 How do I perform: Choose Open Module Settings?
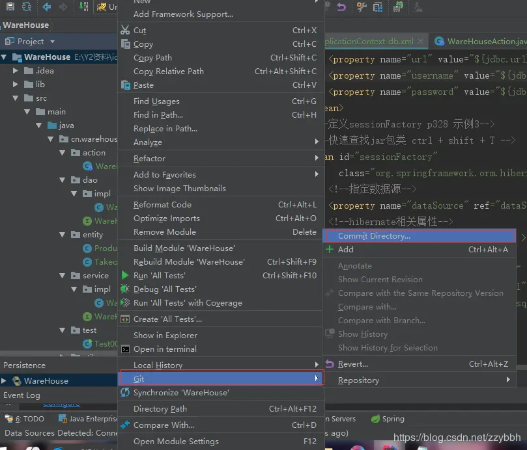pyautogui.click(x=221, y=442)
